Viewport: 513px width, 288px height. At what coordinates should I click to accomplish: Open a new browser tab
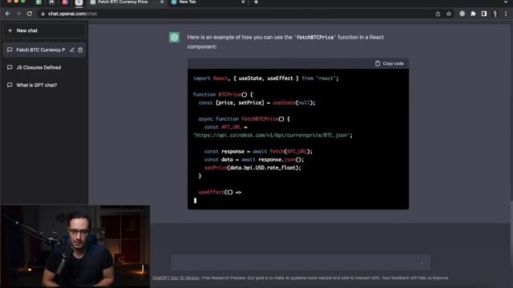click(x=256, y=2)
